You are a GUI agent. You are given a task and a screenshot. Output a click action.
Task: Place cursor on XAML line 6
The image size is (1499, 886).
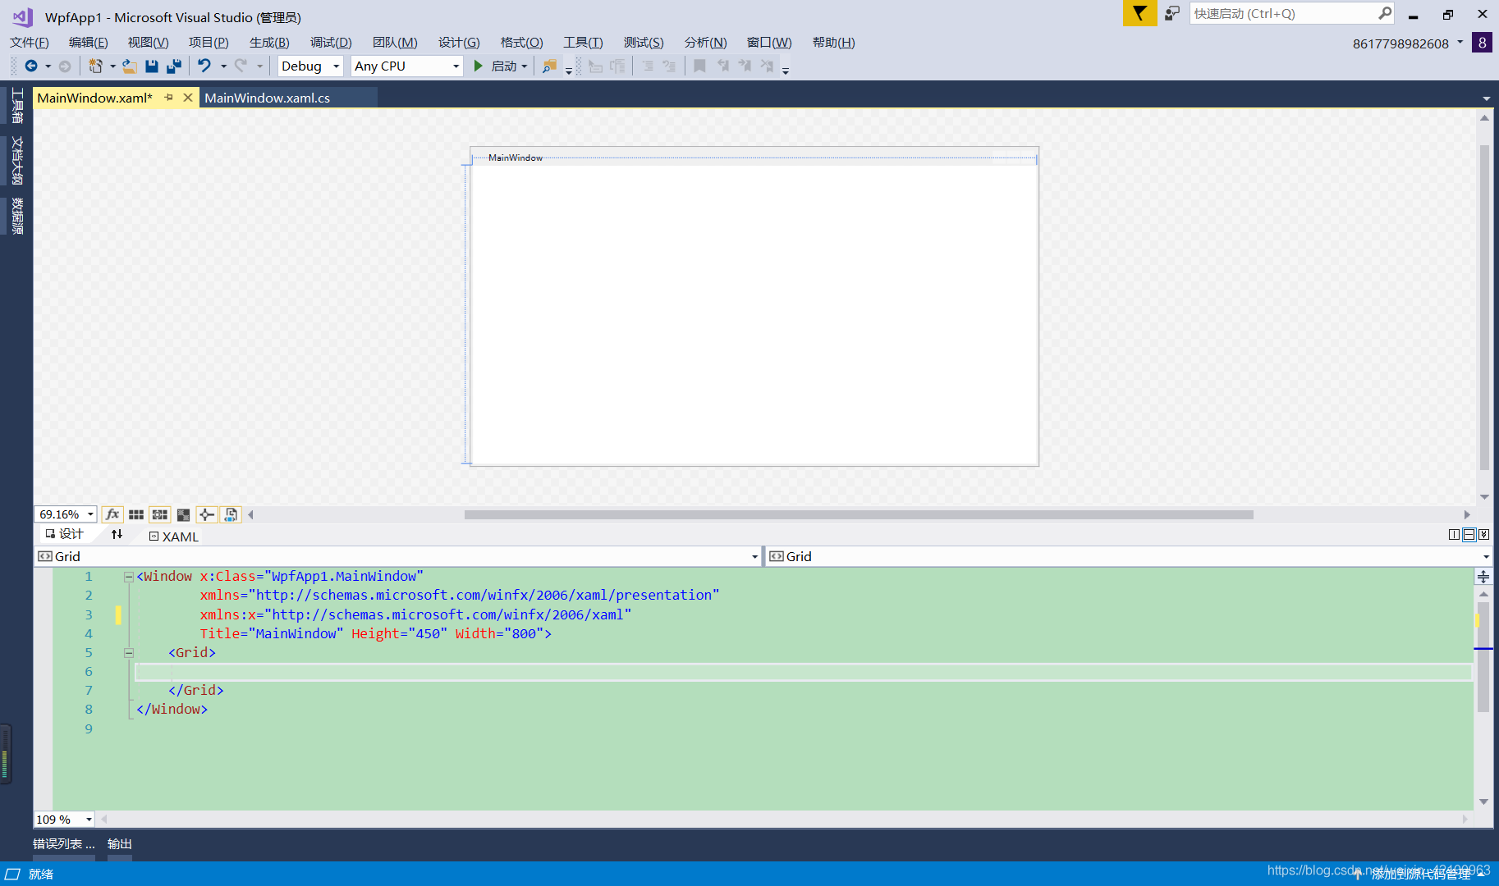(x=803, y=672)
